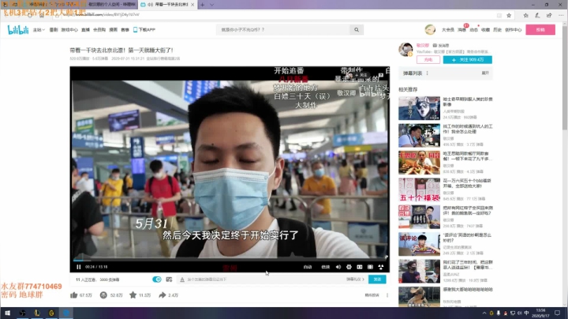This screenshot has width=568, height=319.
Task: Focus the danmaku text input field
Action: click(x=264, y=280)
